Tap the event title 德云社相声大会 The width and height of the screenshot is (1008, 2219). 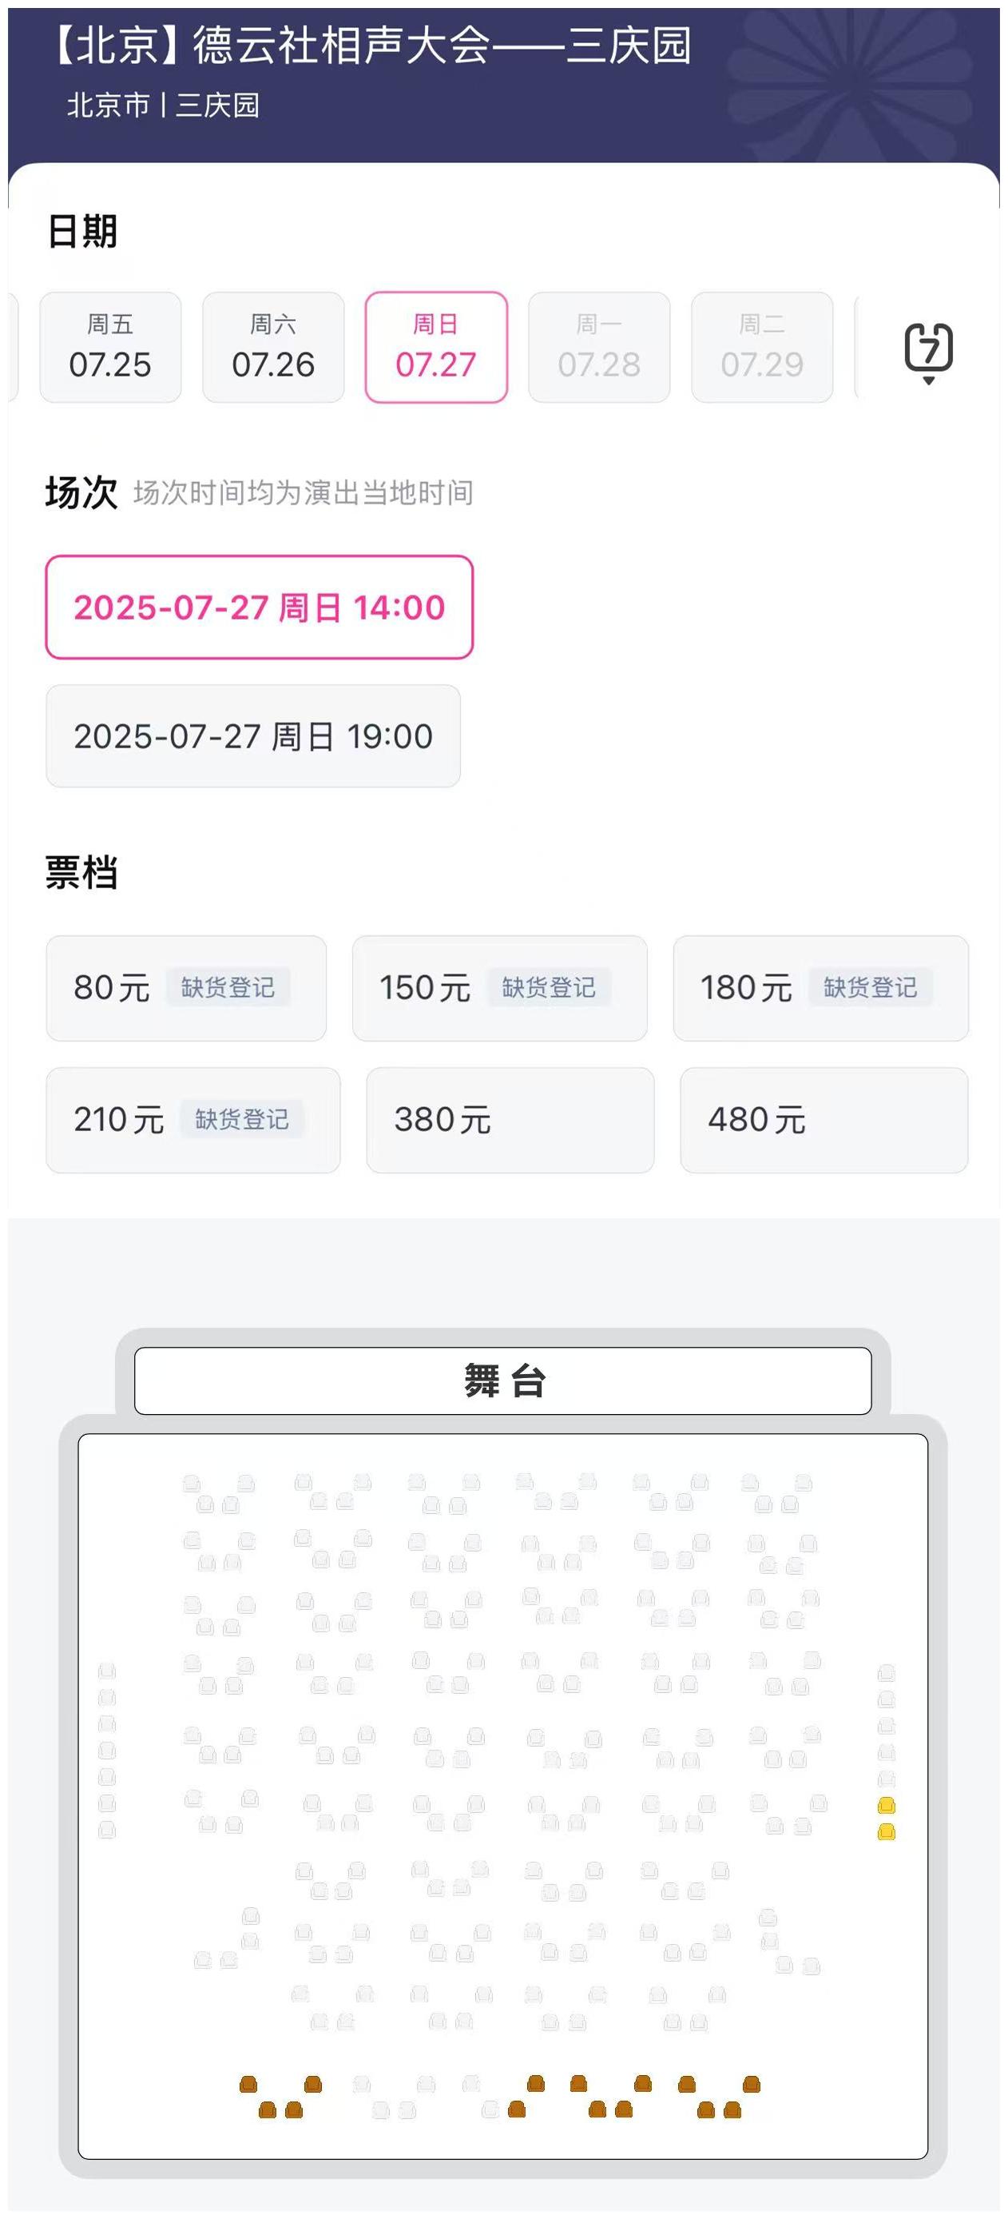(341, 45)
